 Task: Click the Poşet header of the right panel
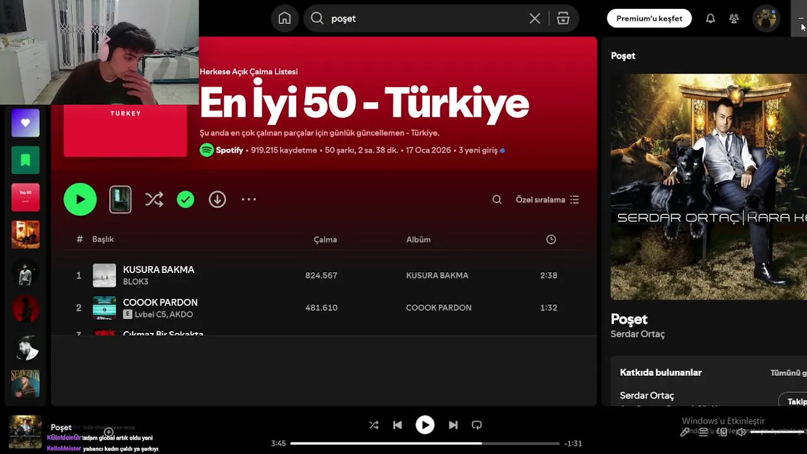point(623,55)
